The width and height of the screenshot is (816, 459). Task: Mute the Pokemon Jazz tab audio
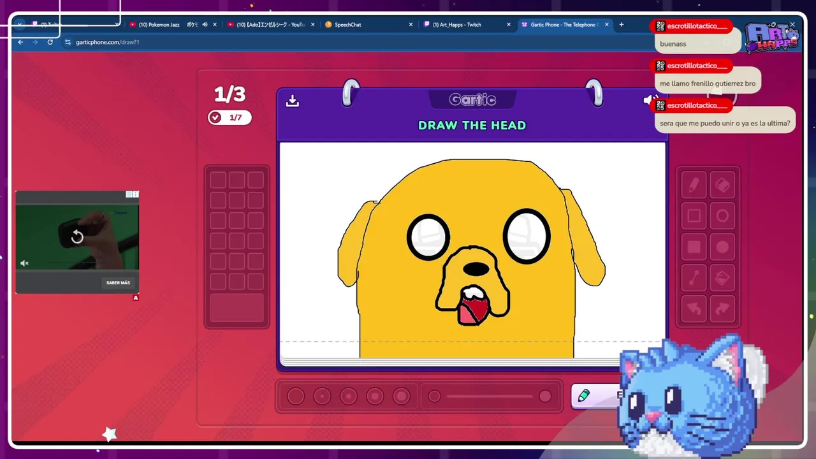click(x=205, y=25)
